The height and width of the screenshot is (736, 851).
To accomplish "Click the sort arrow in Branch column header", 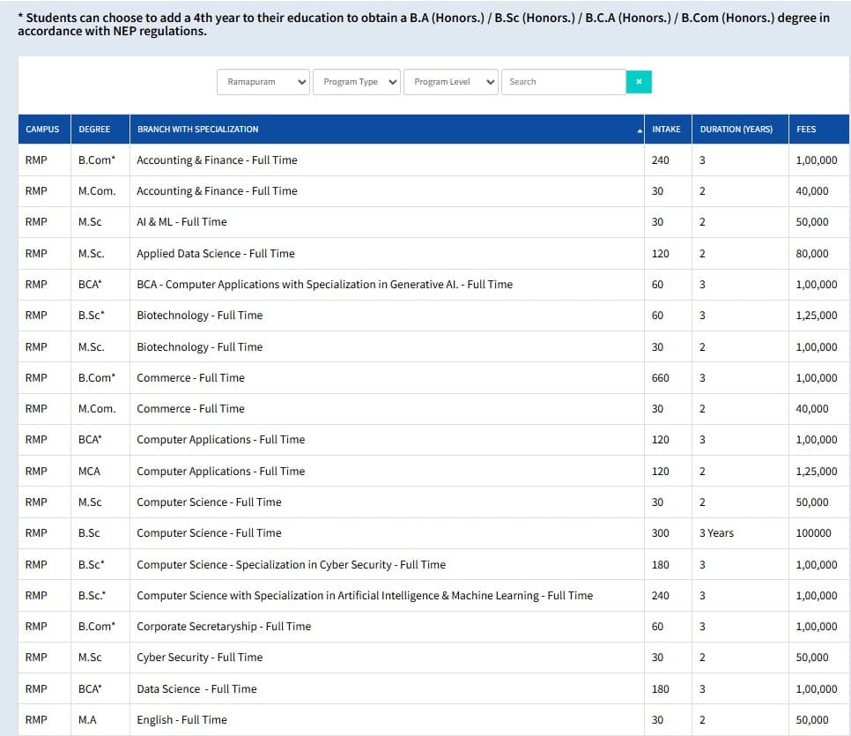I will coord(640,130).
